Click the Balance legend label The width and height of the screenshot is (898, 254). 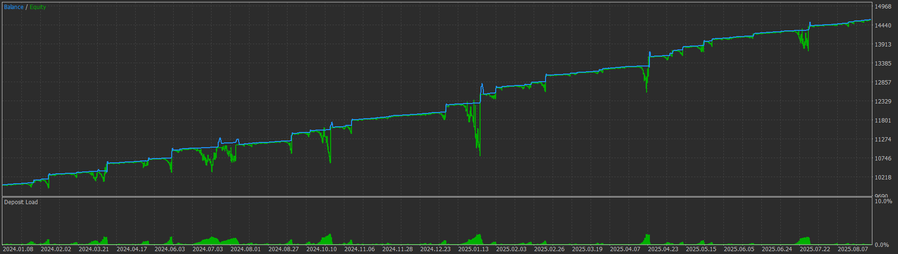pyautogui.click(x=14, y=7)
